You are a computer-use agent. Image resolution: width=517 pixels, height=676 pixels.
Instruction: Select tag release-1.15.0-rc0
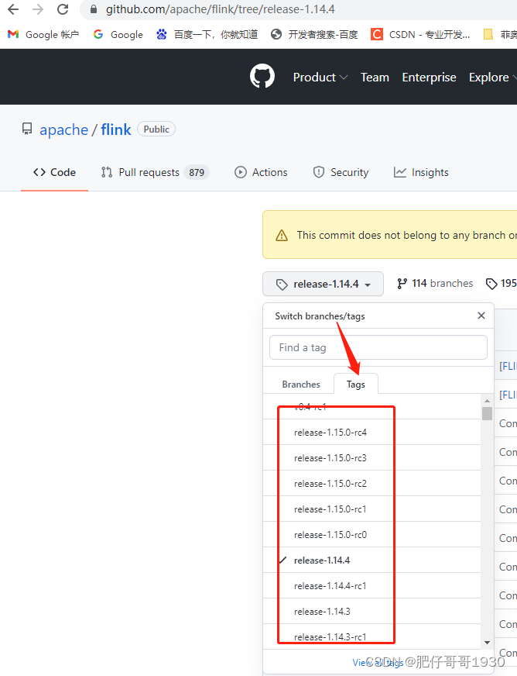372,535
